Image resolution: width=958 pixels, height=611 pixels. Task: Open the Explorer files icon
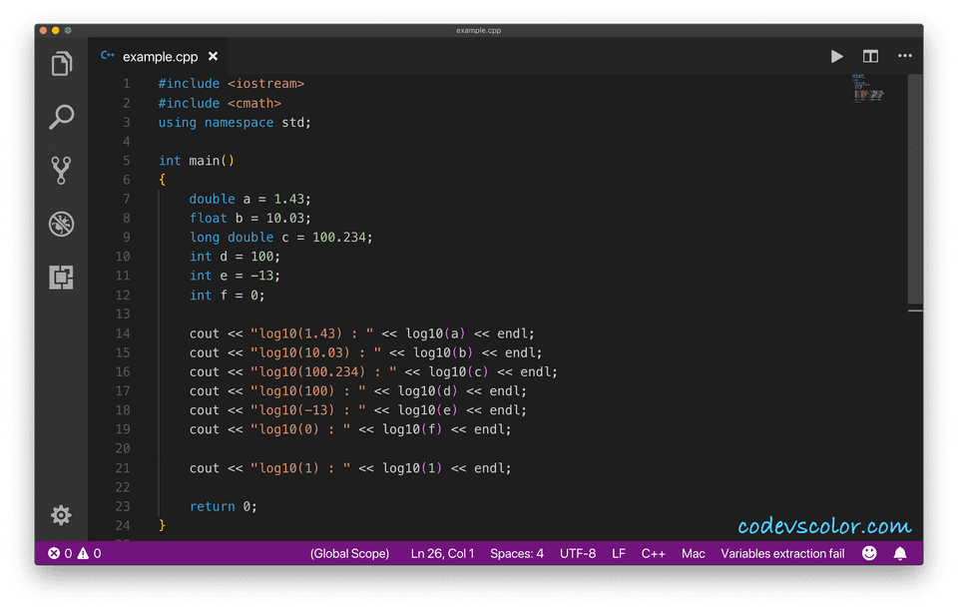61,64
